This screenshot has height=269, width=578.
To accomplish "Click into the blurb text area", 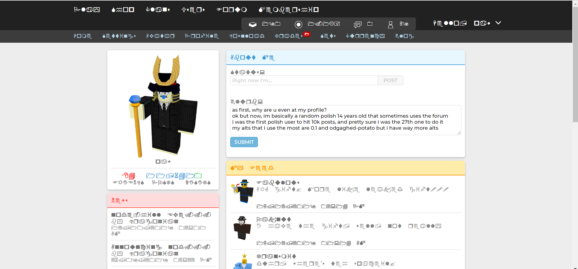I will (x=345, y=120).
